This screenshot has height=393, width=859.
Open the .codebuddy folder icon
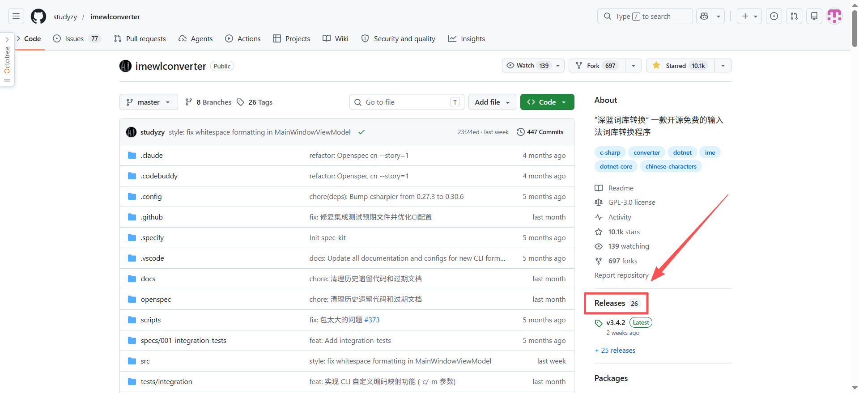(132, 176)
